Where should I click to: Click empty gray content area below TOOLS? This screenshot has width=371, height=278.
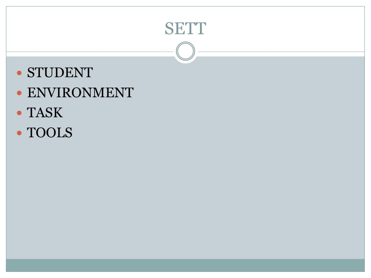185,199
